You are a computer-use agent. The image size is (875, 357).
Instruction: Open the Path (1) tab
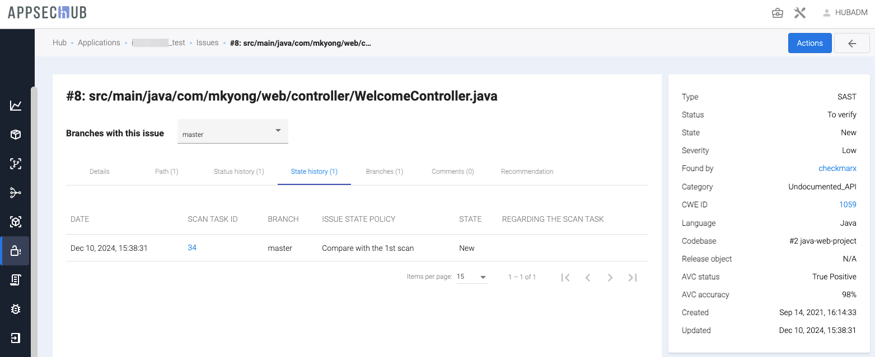[166, 172]
